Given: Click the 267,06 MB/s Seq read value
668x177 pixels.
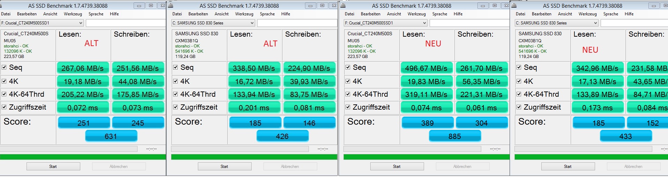Looking at the screenshot, I should (83, 68).
